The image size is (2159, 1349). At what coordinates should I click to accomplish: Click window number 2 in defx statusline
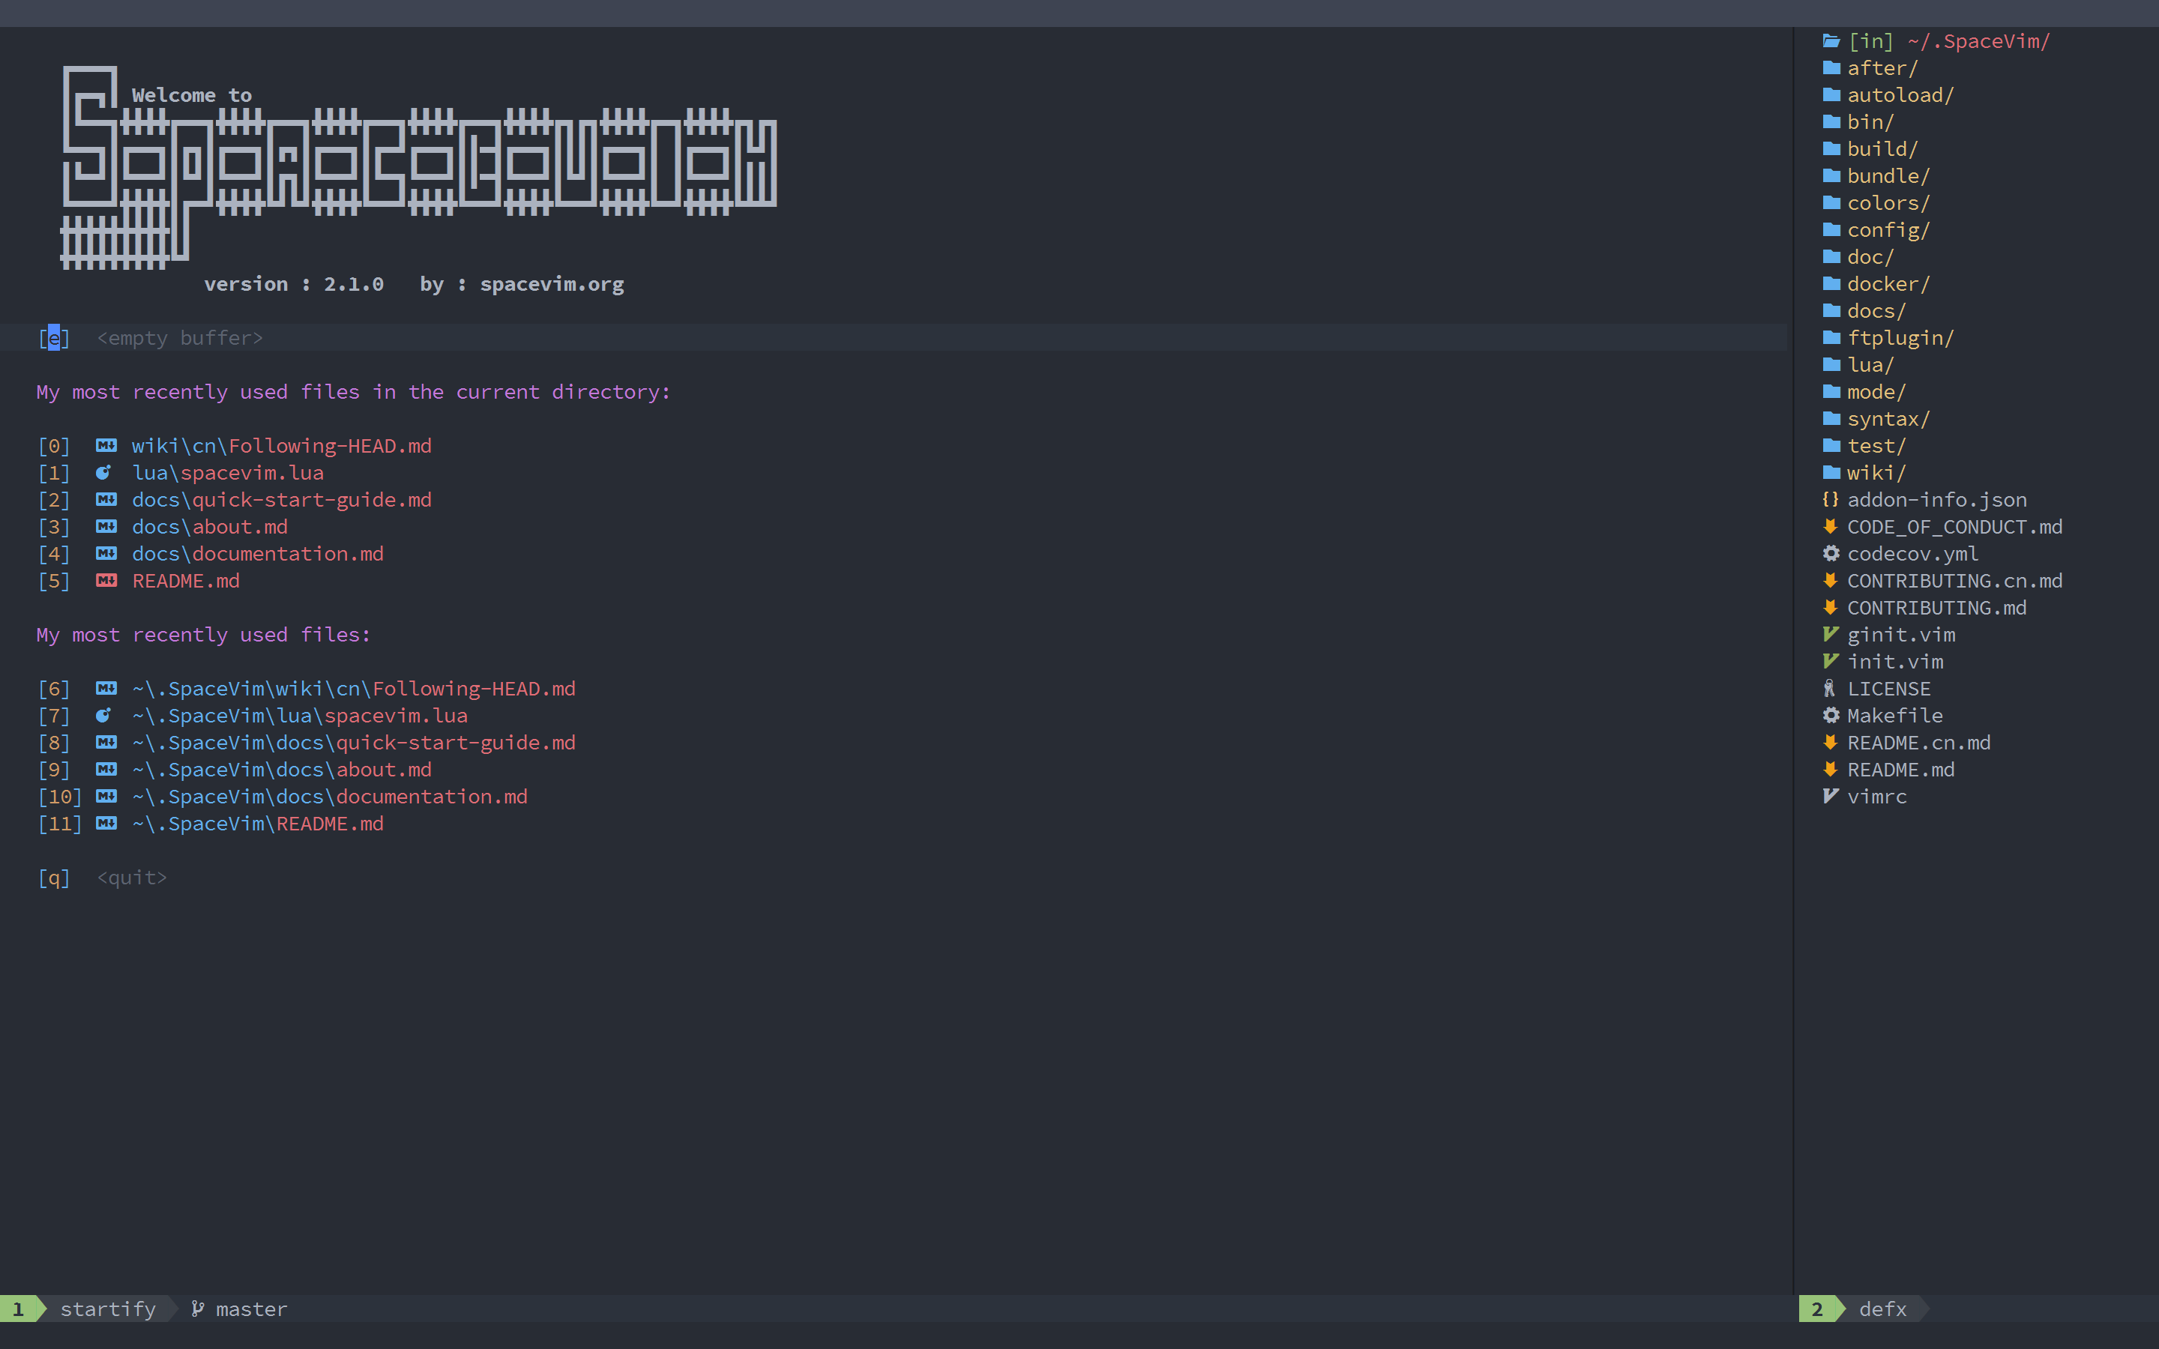coord(1817,1309)
